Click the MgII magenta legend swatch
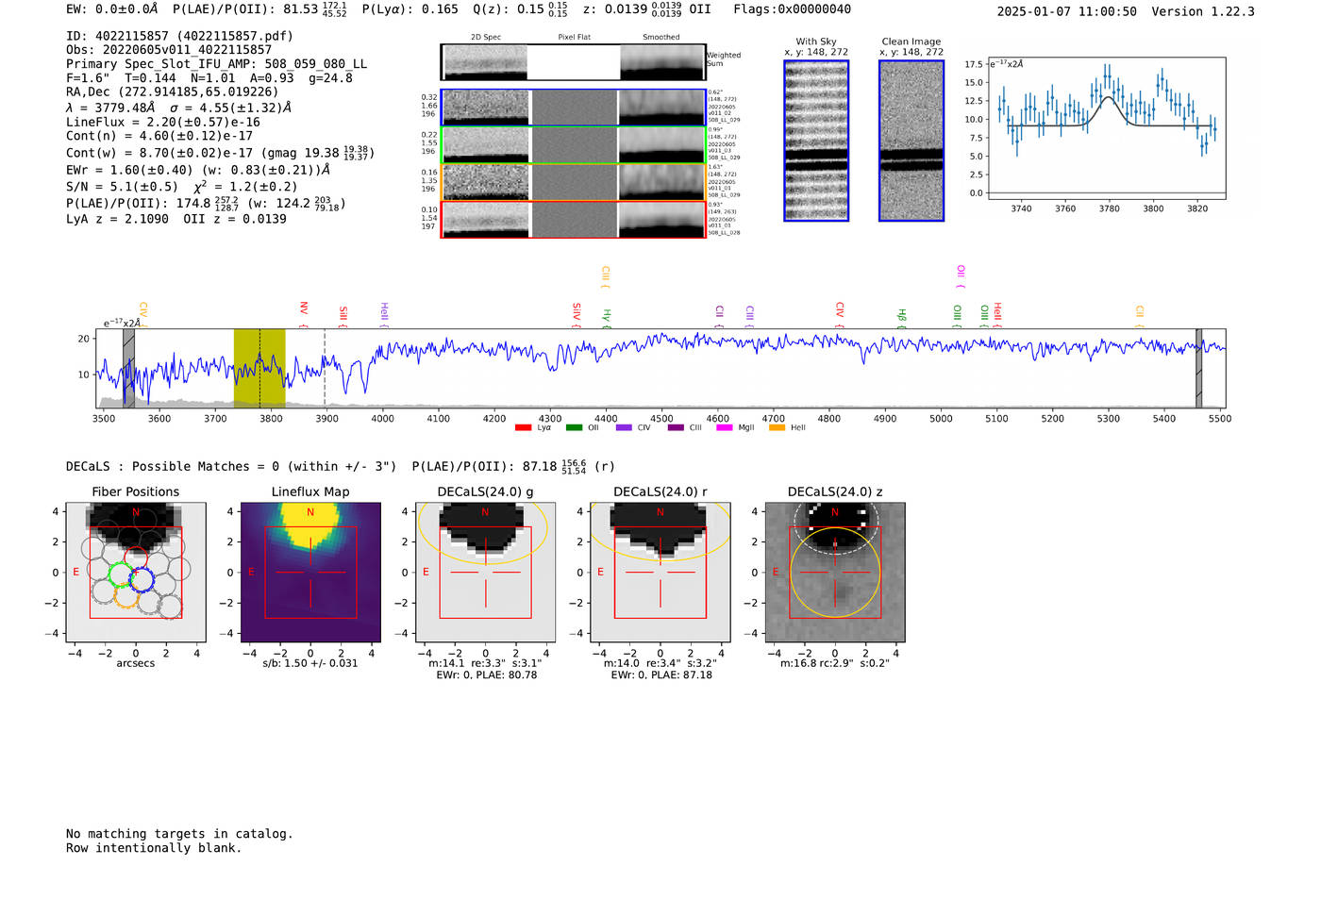 click(x=725, y=427)
